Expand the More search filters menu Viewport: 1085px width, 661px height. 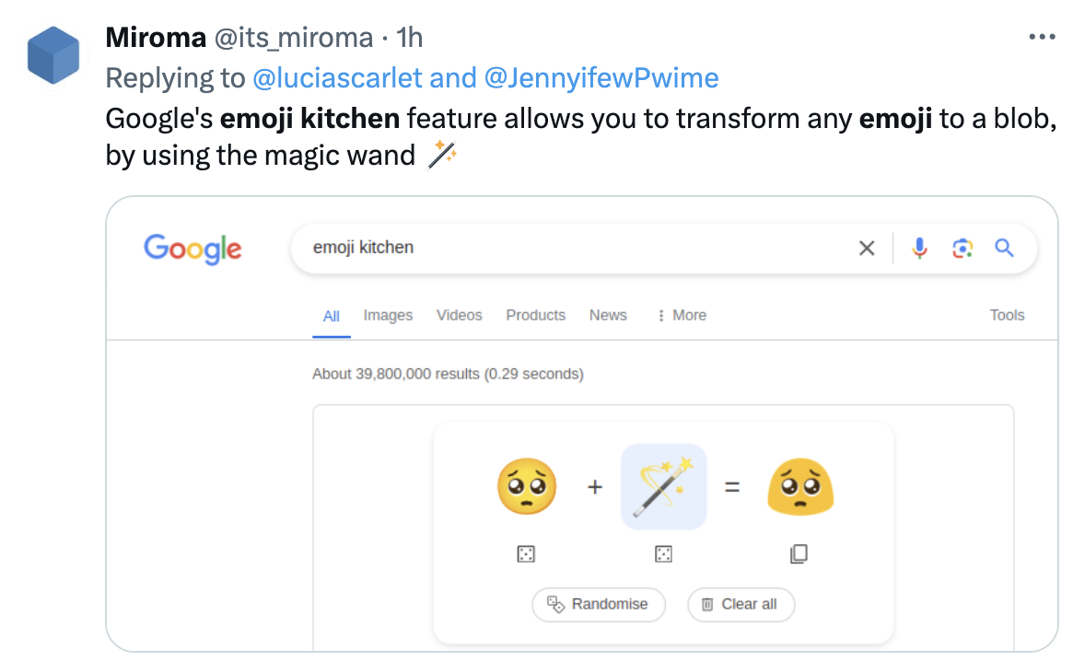click(681, 315)
